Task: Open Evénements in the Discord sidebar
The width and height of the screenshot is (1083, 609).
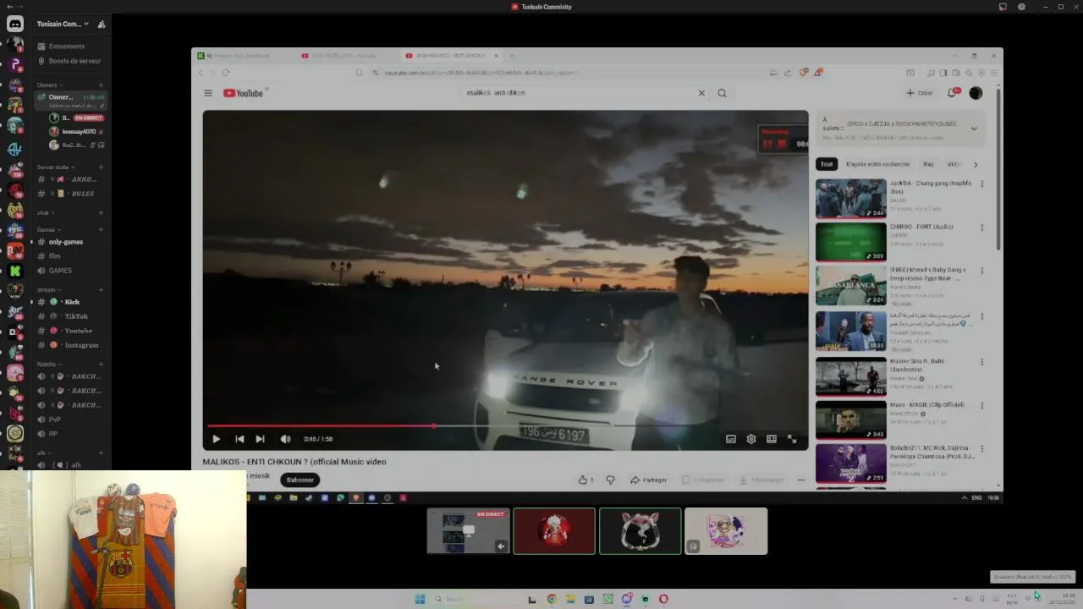Action: [67, 47]
